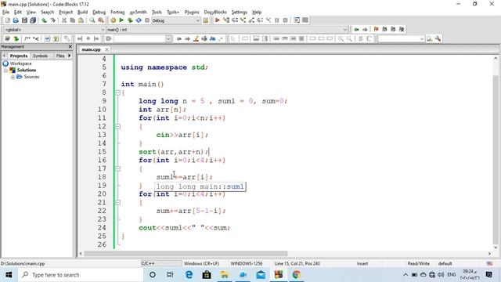Abort the build with the Abort icon

point(147,20)
